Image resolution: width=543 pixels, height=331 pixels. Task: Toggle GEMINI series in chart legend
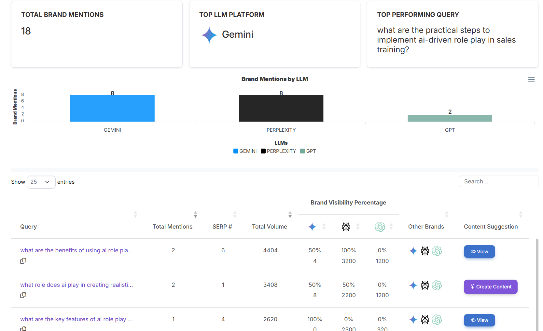(245, 151)
